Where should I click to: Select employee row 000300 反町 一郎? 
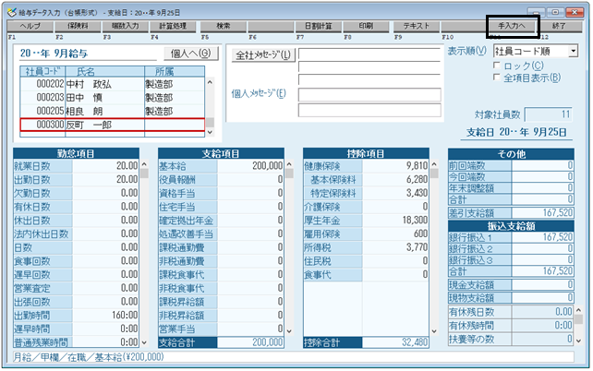[113, 125]
